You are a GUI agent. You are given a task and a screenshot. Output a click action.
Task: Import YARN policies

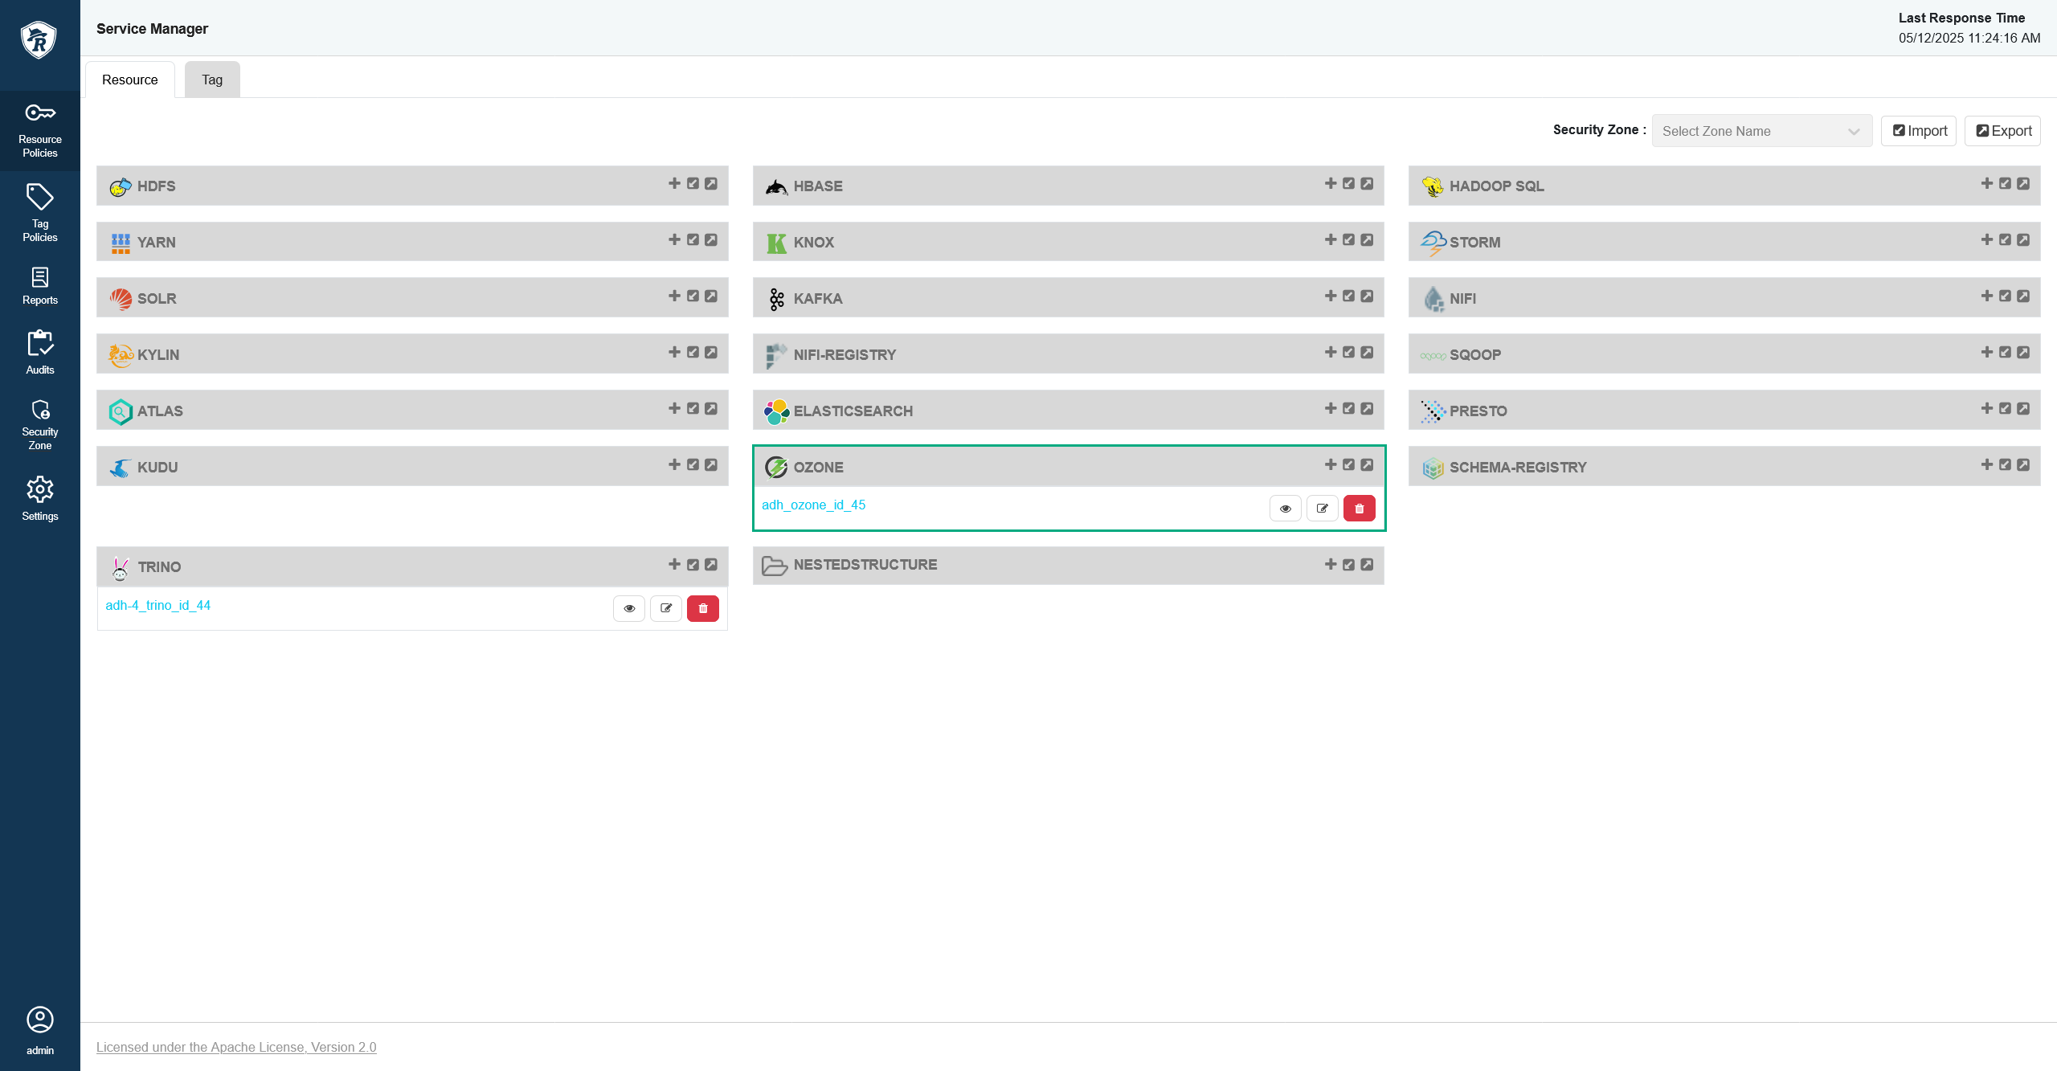(693, 240)
